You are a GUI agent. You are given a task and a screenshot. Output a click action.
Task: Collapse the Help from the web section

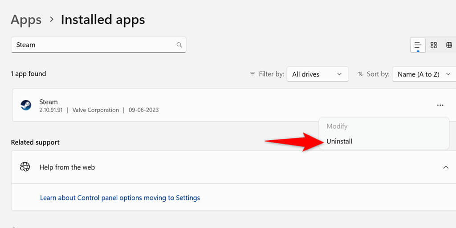coord(445,167)
